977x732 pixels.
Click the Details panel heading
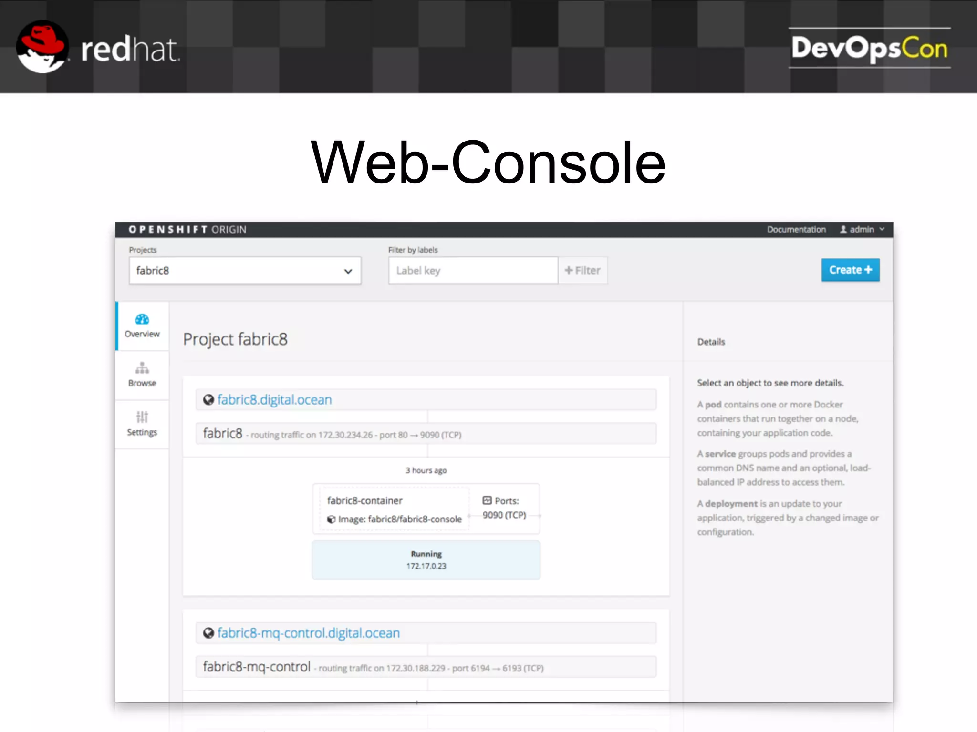(x=711, y=342)
